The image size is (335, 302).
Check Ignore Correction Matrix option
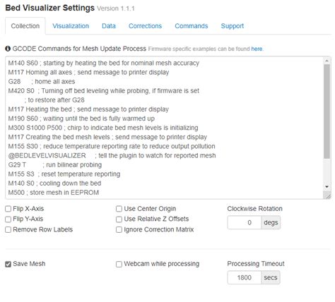click(x=119, y=229)
